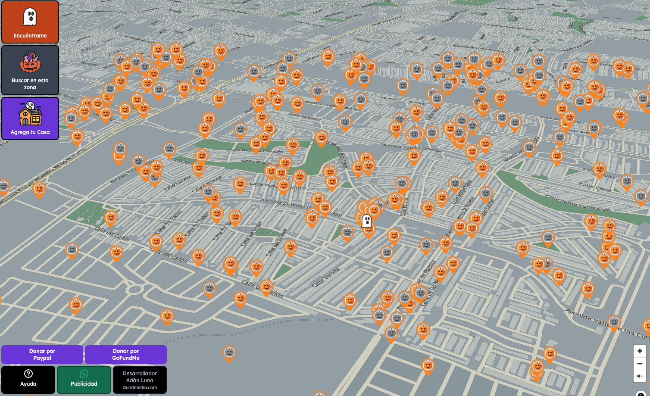Click the WhatsApp icon on Publicidad

84,374
